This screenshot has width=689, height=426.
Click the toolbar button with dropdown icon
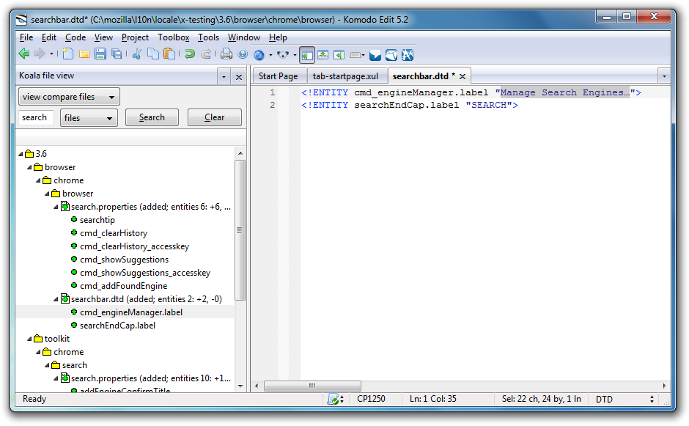click(x=357, y=55)
